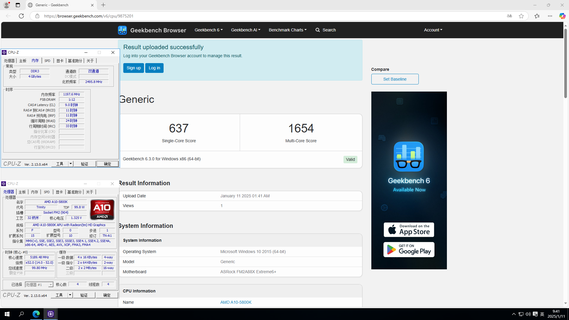Close the Generic - Geekbench tab
Viewport: 569px width, 320px height.
(x=92, y=5)
